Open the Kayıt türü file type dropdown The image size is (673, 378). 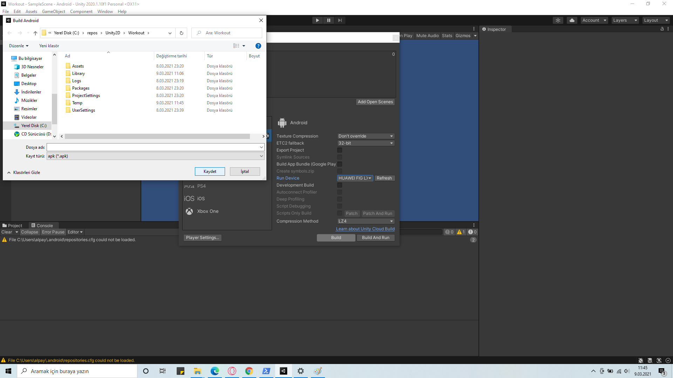coord(156,156)
